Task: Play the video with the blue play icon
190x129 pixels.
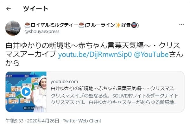Action: click(26, 92)
